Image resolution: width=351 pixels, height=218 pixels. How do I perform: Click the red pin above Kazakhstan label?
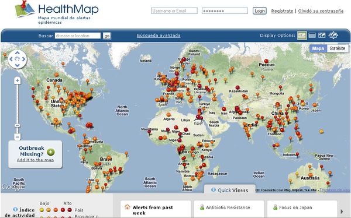pyautogui.click(x=238, y=88)
